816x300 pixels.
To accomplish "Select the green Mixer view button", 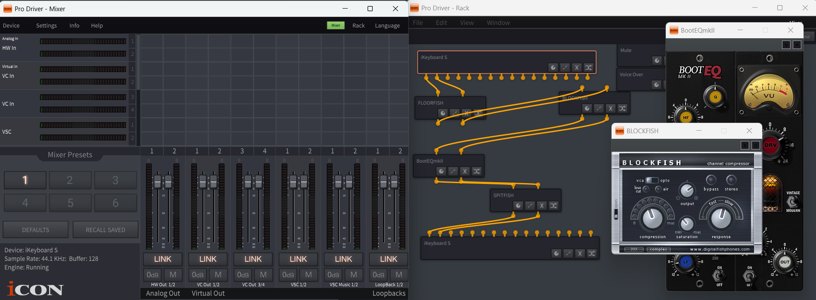I will pyautogui.click(x=336, y=25).
